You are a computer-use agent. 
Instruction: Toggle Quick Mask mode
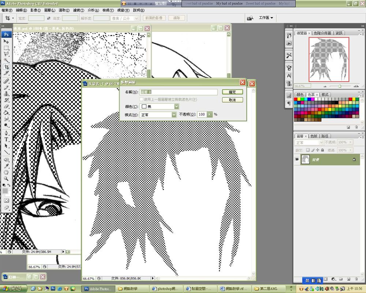6,200
